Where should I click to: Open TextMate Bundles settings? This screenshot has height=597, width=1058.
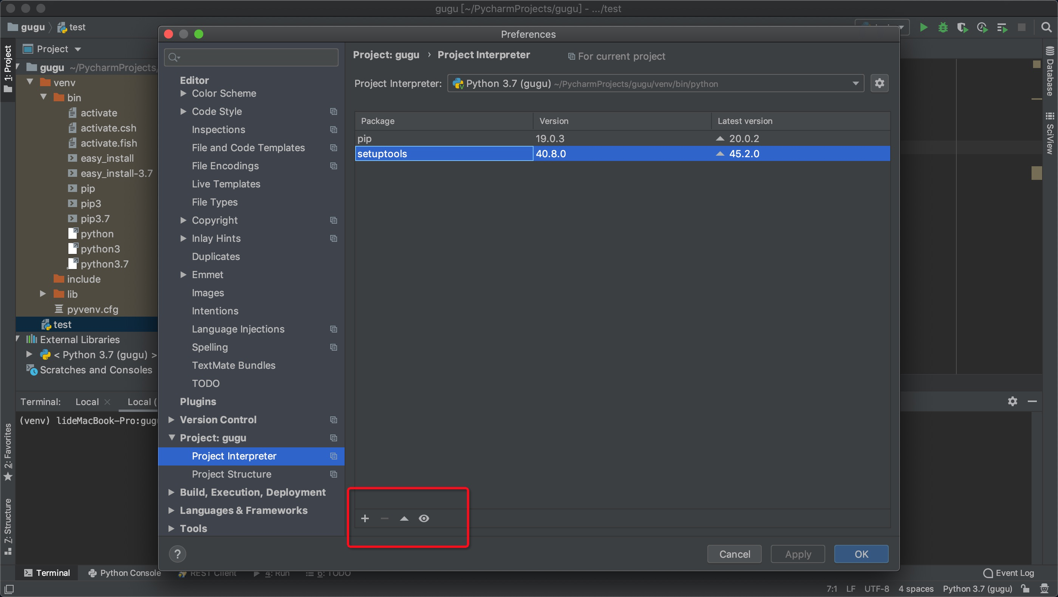[x=234, y=365]
